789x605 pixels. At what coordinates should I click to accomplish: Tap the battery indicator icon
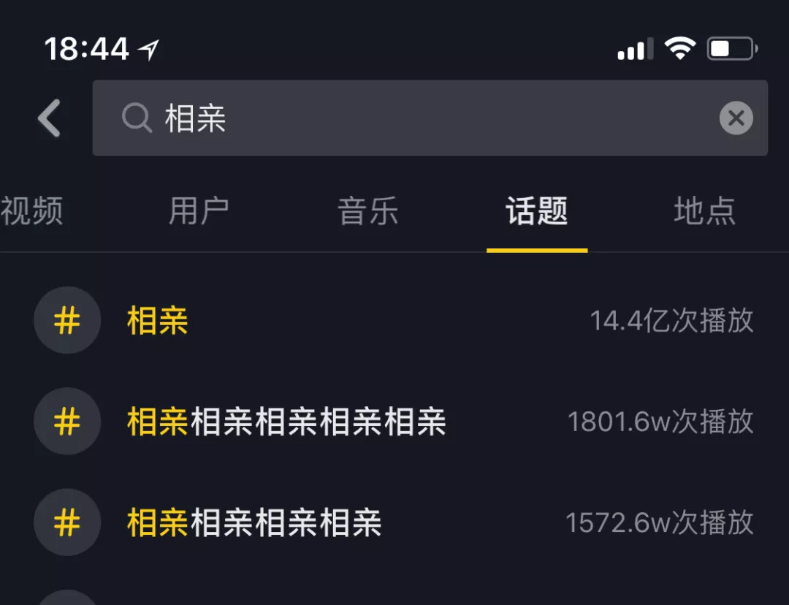click(x=731, y=49)
